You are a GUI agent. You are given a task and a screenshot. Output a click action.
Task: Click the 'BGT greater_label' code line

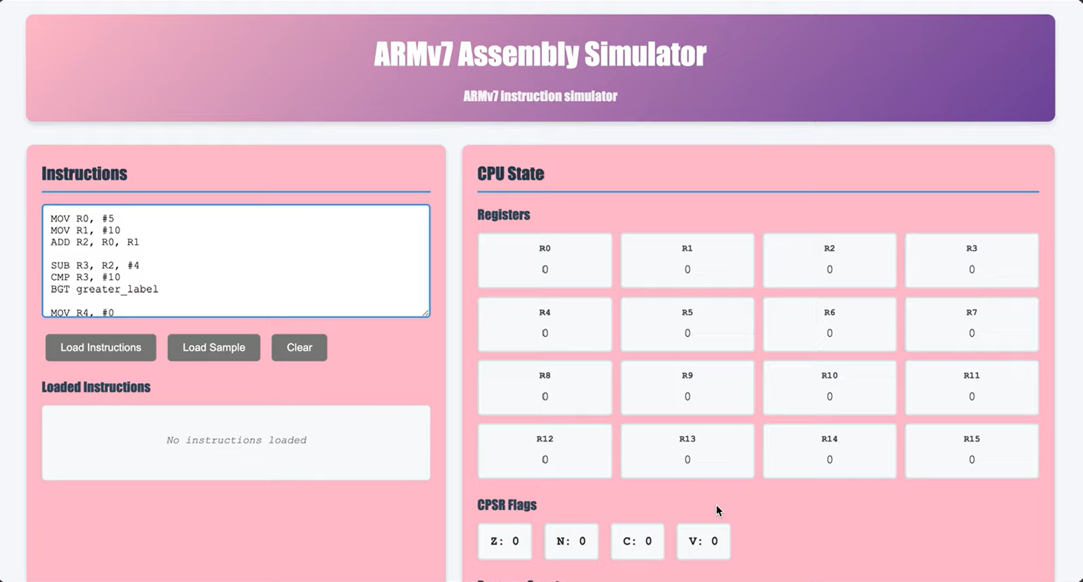[x=104, y=289]
